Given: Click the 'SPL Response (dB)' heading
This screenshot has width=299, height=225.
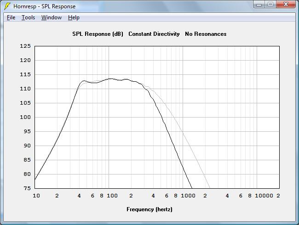Looking at the screenshot, I should click(x=98, y=34).
